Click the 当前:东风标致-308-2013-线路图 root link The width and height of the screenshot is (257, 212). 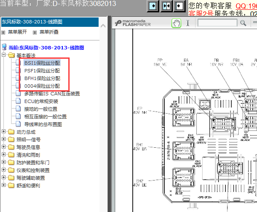click(x=46, y=48)
